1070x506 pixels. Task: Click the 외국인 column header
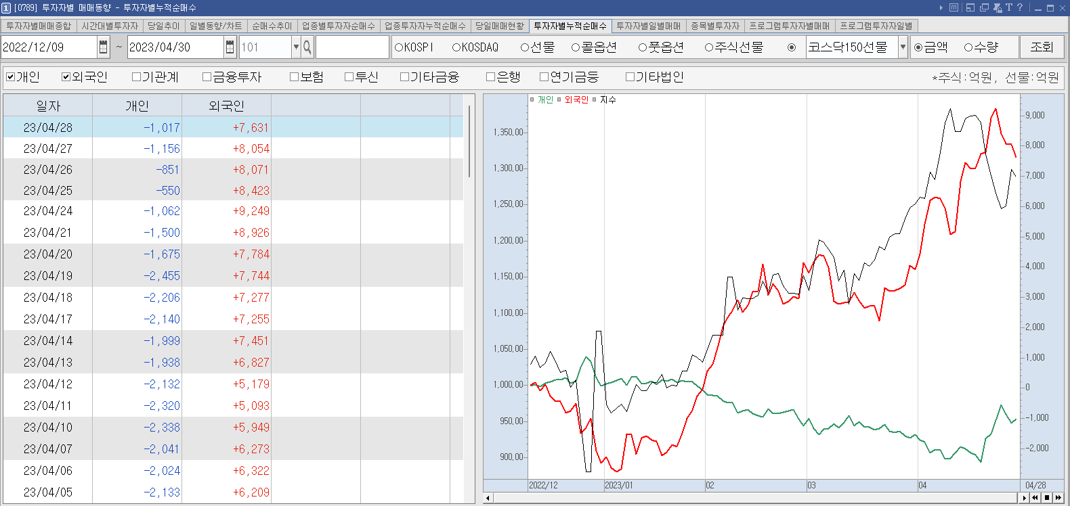tap(226, 106)
